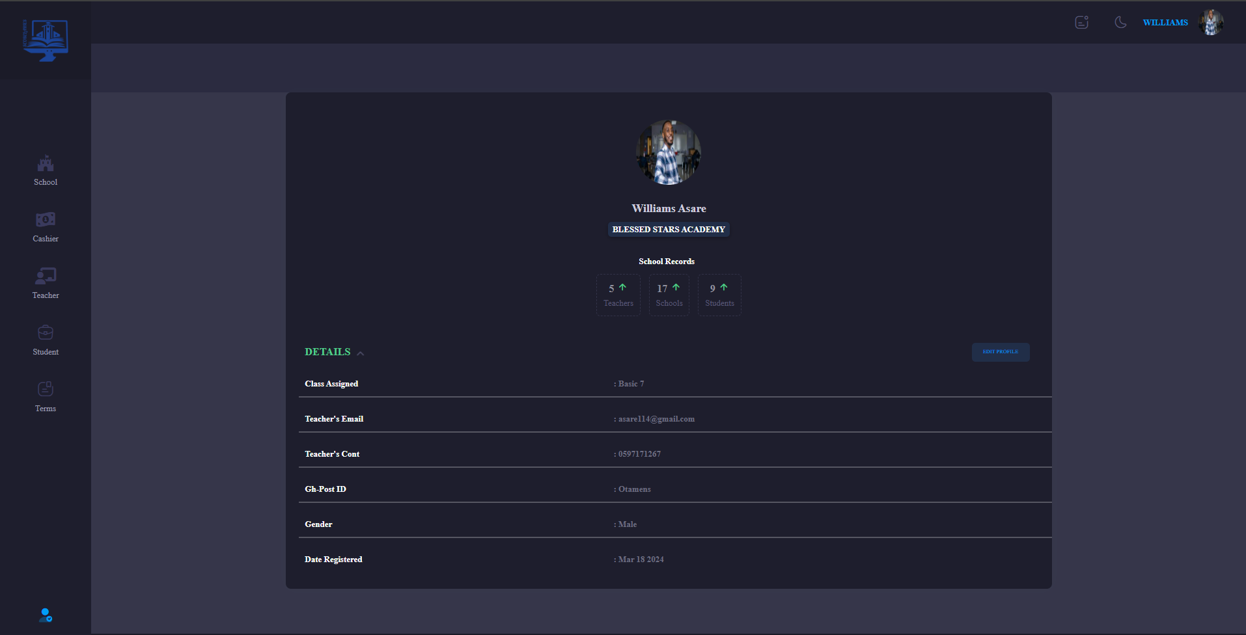1246x635 pixels.
Task: Open the notes icon in top bar
Action: pyautogui.click(x=1081, y=23)
